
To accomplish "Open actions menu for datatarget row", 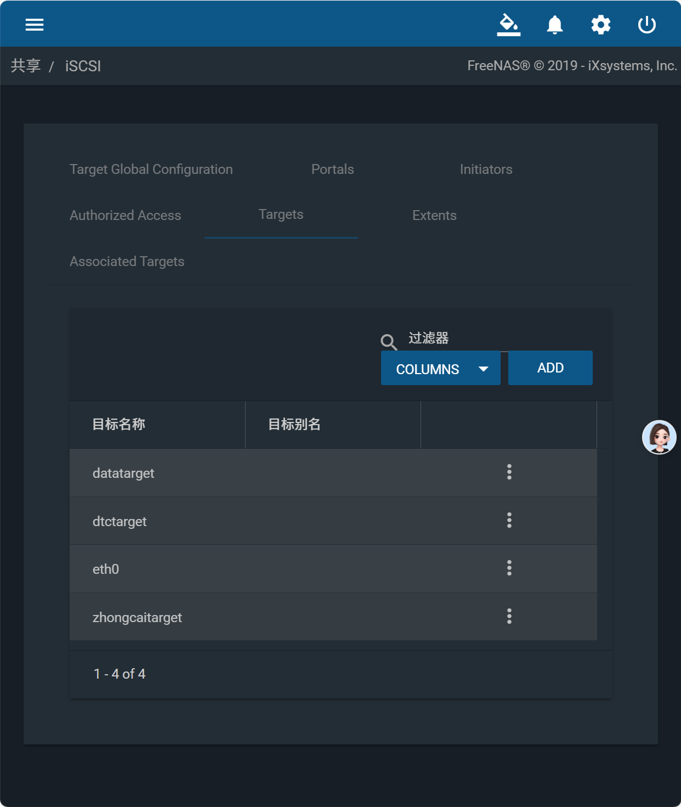I will (509, 472).
